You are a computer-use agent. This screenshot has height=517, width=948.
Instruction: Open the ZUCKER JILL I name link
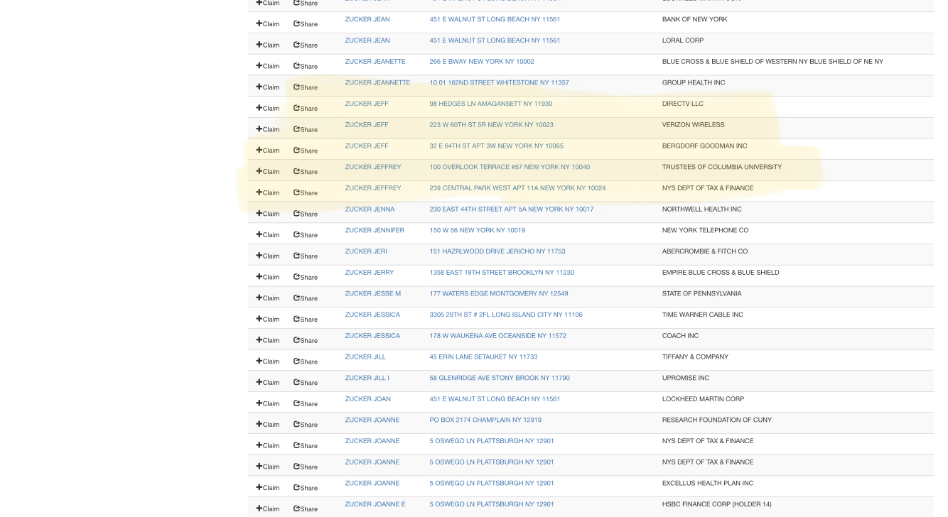tap(367, 378)
